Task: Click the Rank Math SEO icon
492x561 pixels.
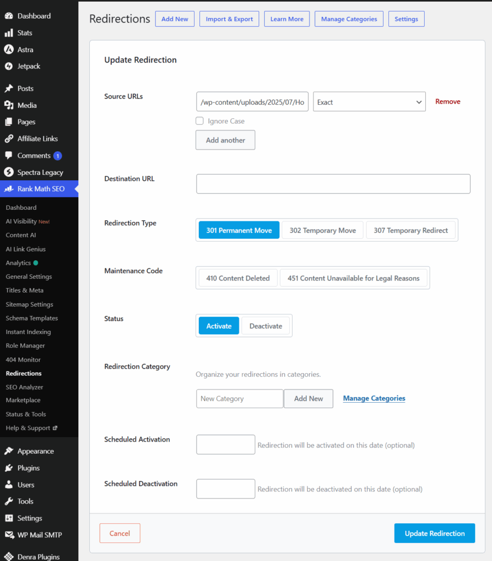Action: click(9, 189)
